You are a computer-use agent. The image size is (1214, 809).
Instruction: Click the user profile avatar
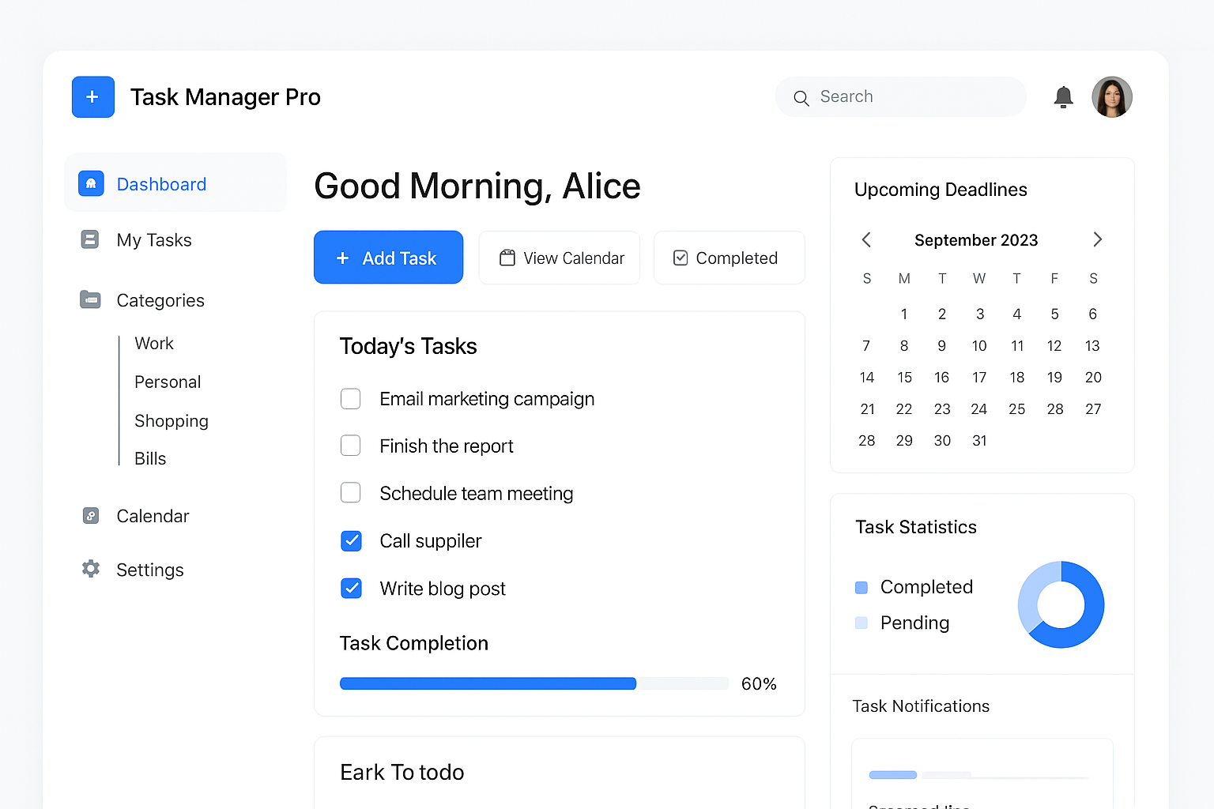[1112, 97]
